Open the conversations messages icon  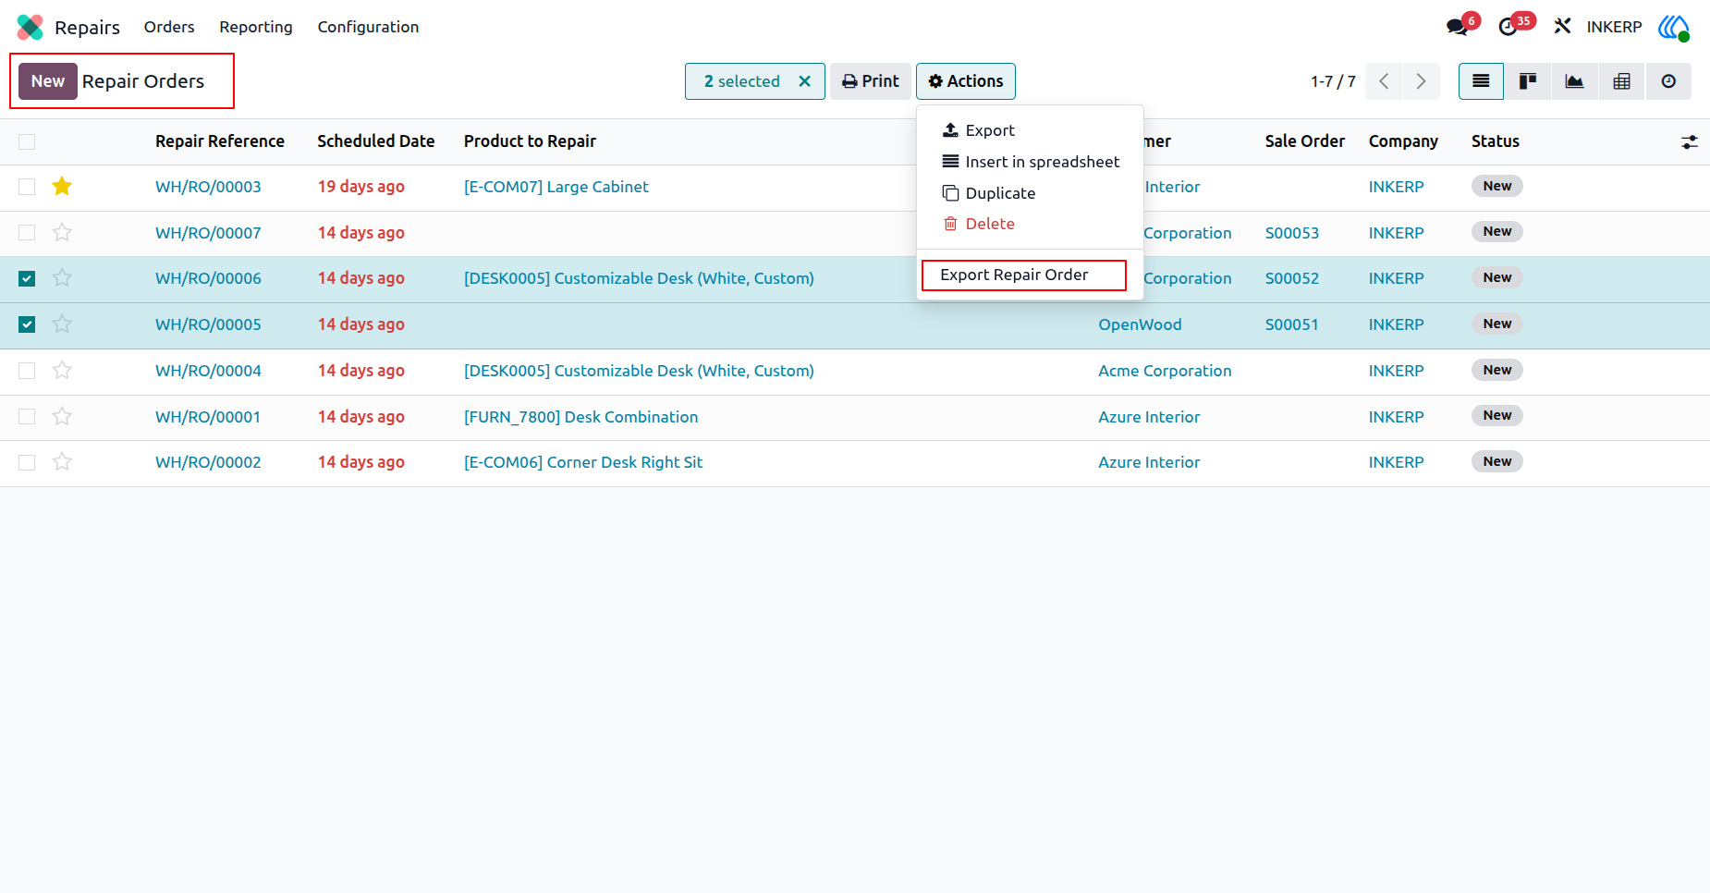coord(1458,27)
